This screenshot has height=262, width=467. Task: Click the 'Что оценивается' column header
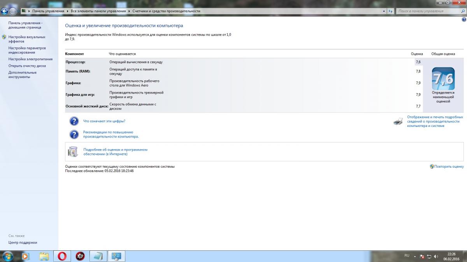point(122,54)
